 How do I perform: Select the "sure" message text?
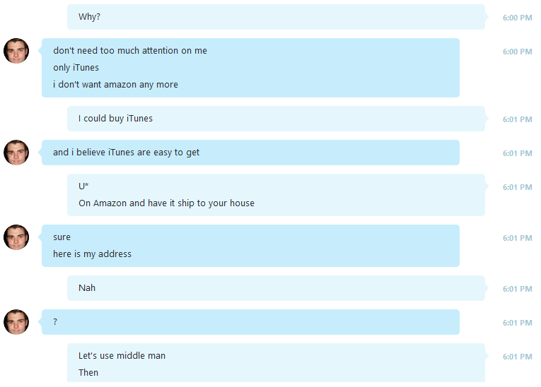(x=62, y=237)
